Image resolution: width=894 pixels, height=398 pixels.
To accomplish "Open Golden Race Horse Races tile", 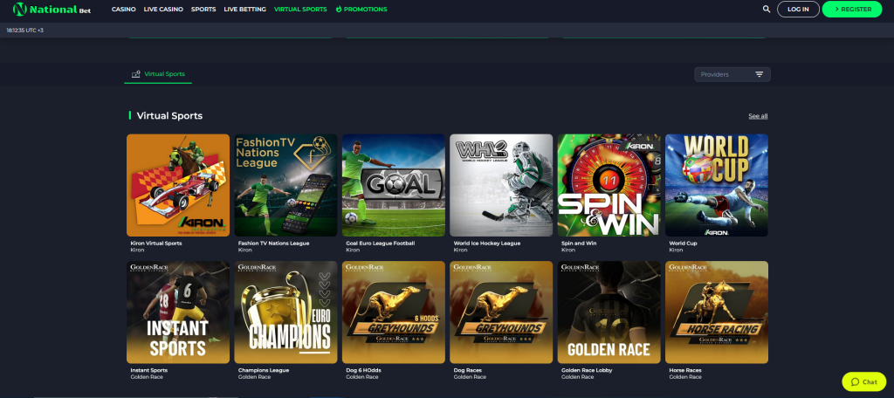I will click(717, 312).
